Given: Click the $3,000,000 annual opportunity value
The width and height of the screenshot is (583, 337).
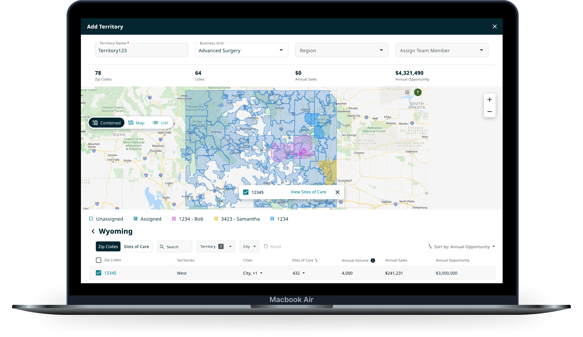Looking at the screenshot, I should pos(446,273).
